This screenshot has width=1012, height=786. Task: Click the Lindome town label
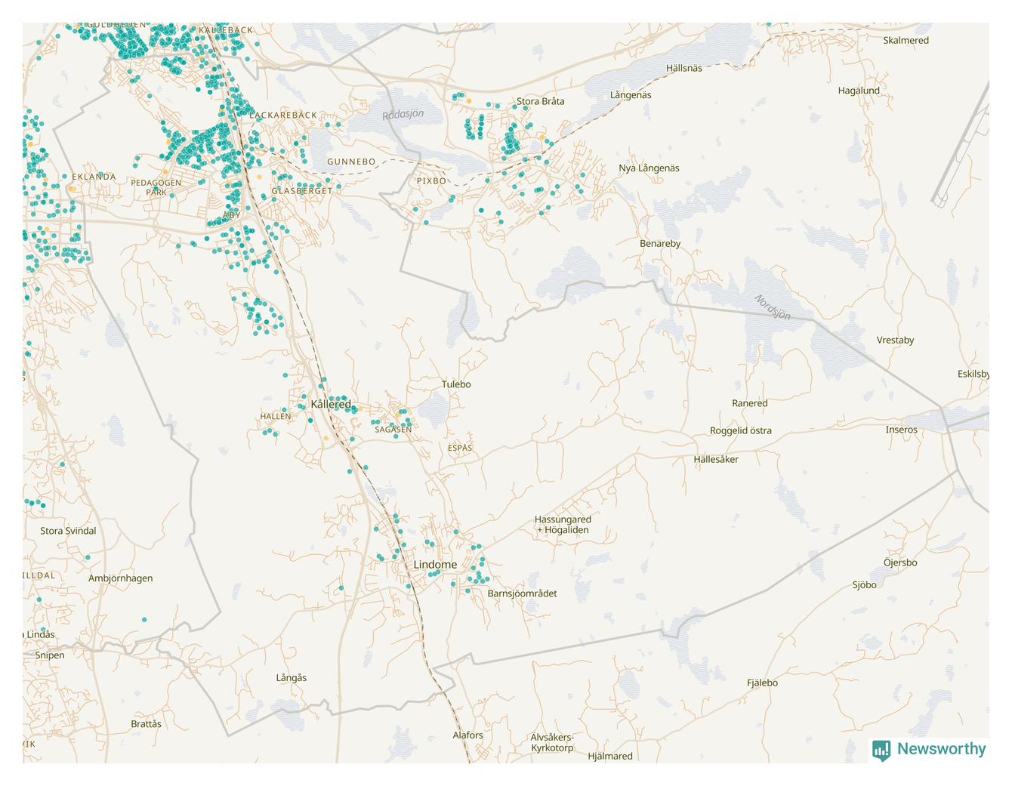(x=435, y=565)
